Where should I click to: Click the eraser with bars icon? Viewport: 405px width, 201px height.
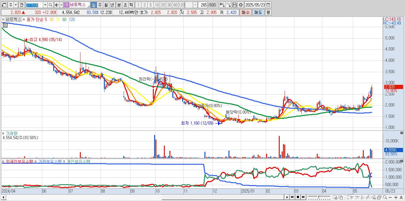tap(374, 197)
